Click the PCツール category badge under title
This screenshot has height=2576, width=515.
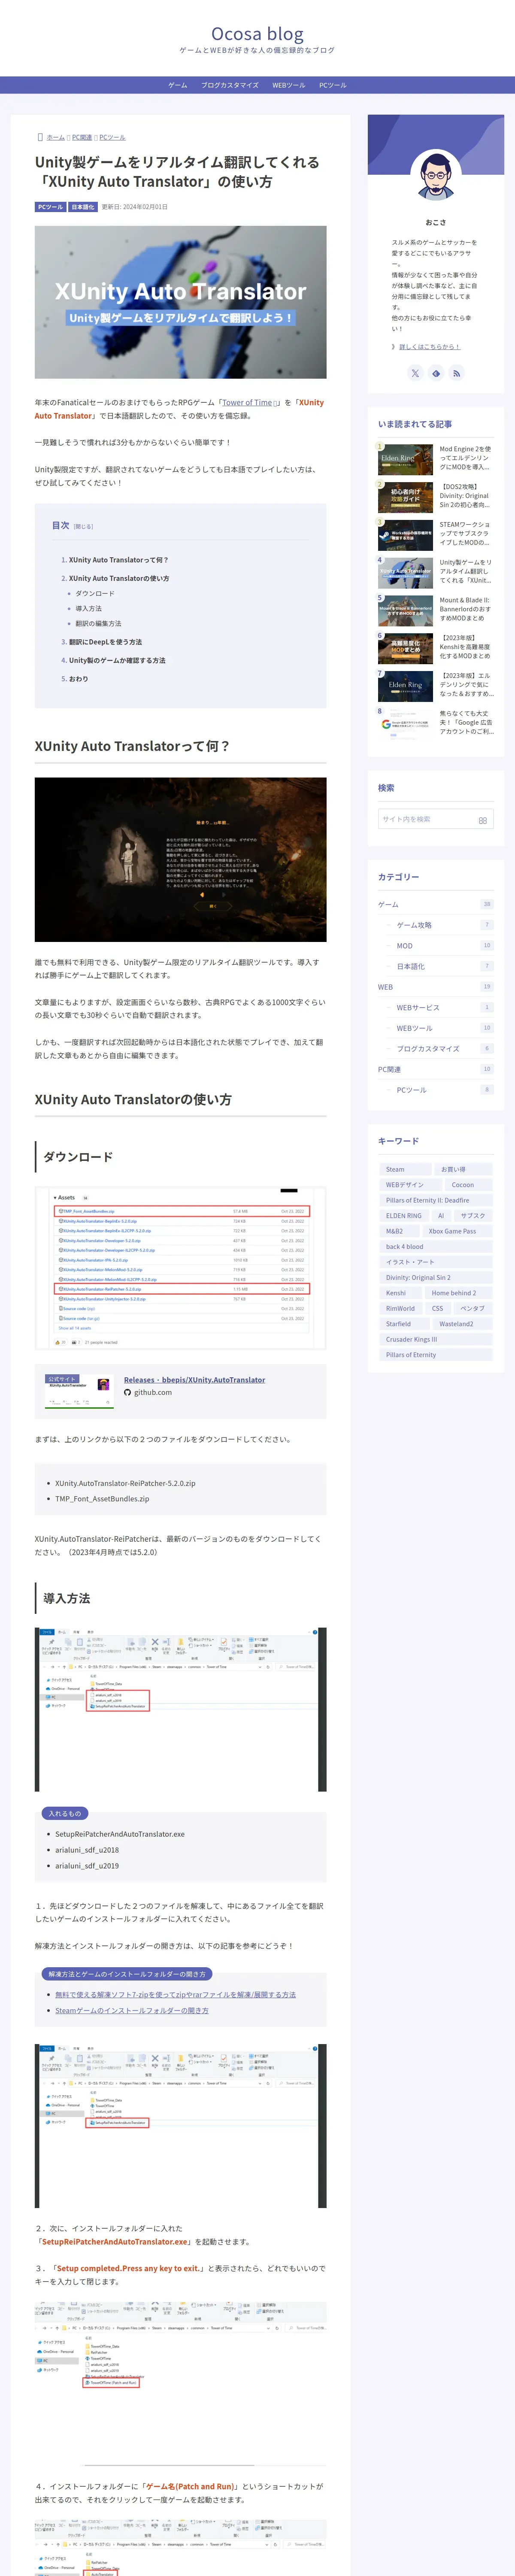pyautogui.click(x=50, y=207)
